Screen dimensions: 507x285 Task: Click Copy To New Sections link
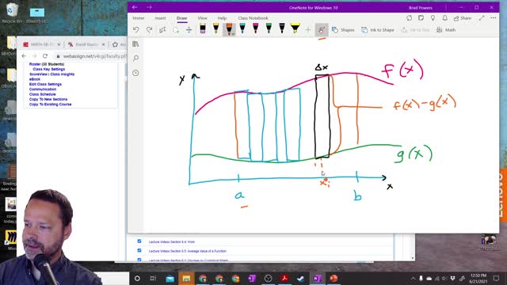point(48,99)
